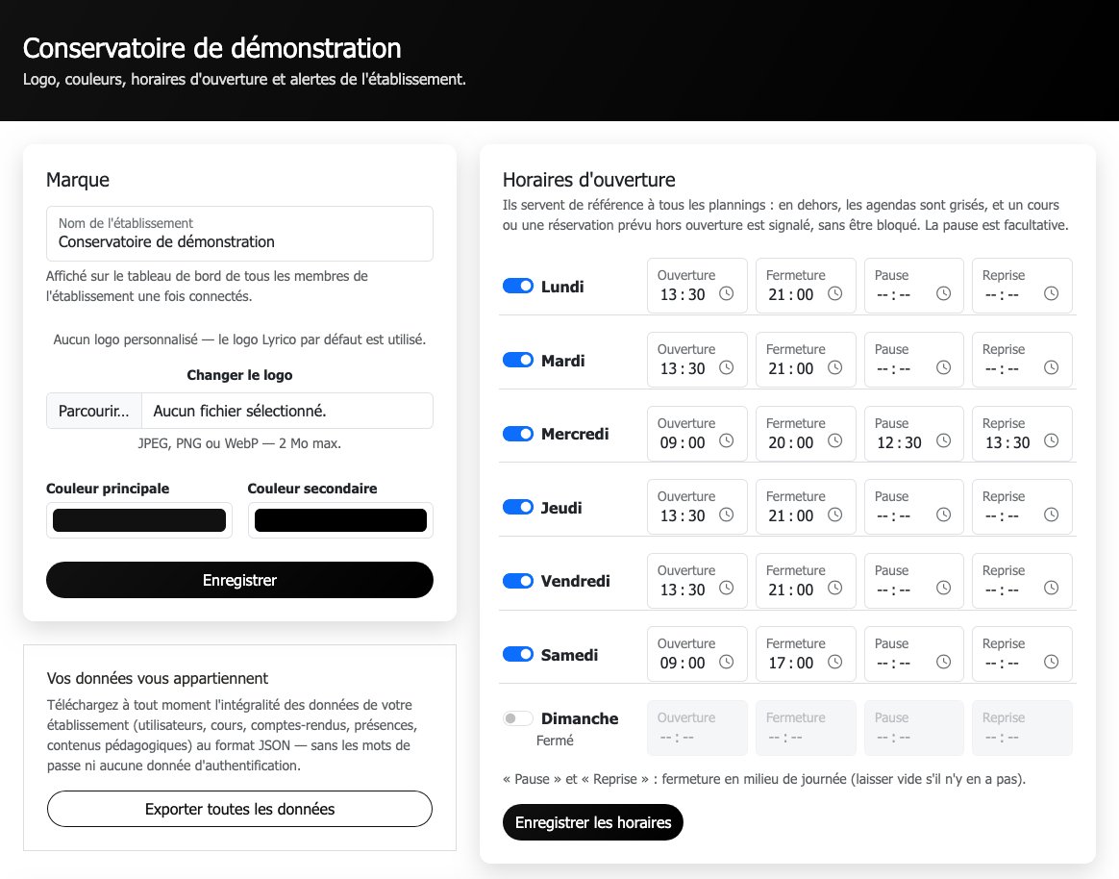This screenshot has height=879, width=1119.
Task: Click the Mercredi Pause time 12:30
Action: click(x=899, y=442)
